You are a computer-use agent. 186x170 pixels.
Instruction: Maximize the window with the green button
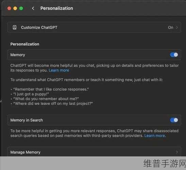tap(21, 8)
